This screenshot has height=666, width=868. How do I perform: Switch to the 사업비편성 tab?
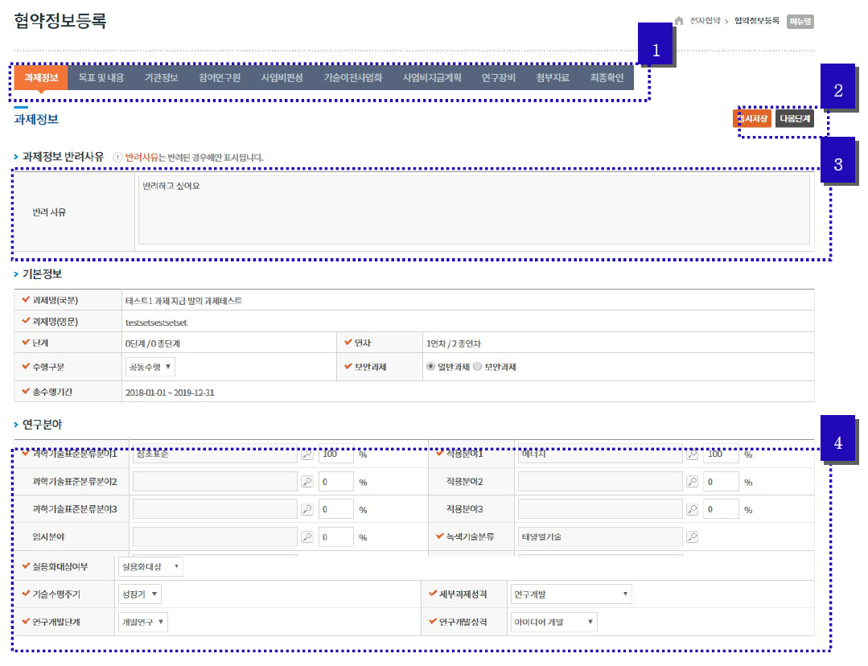pyautogui.click(x=282, y=77)
